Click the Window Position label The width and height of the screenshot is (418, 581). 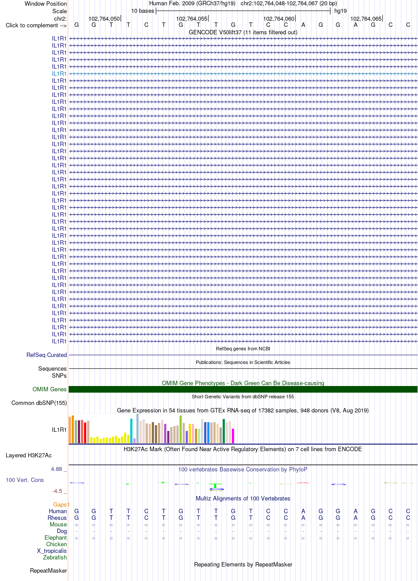(x=46, y=4)
